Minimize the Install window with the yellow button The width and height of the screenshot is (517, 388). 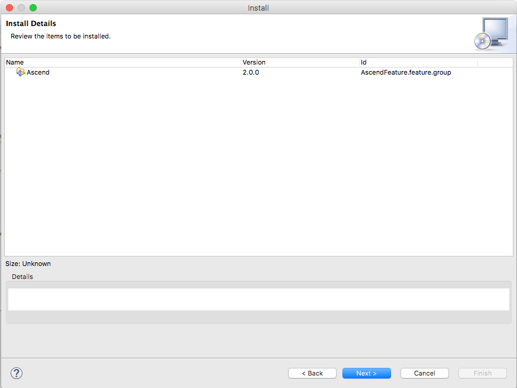pos(21,8)
